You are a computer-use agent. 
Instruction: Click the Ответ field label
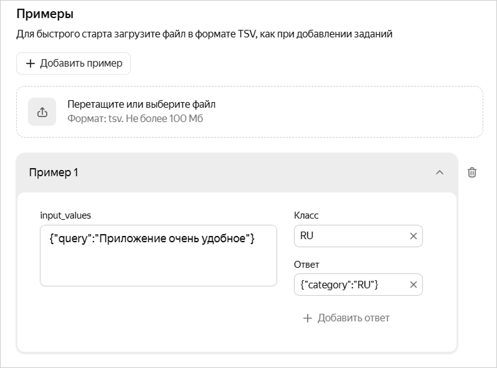pyautogui.click(x=306, y=264)
